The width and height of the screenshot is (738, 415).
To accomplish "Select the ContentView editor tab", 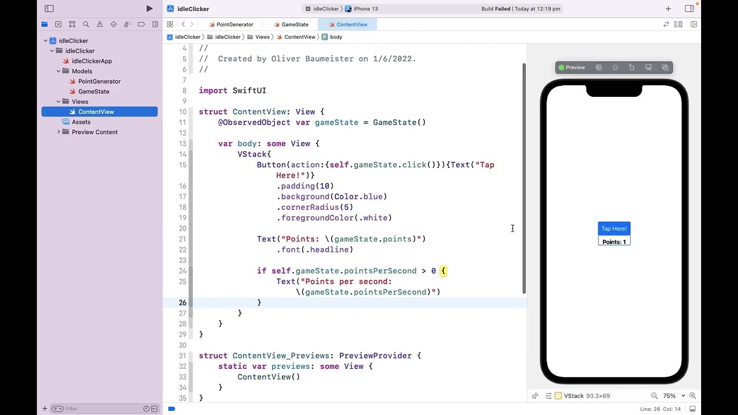I will tap(348, 24).
